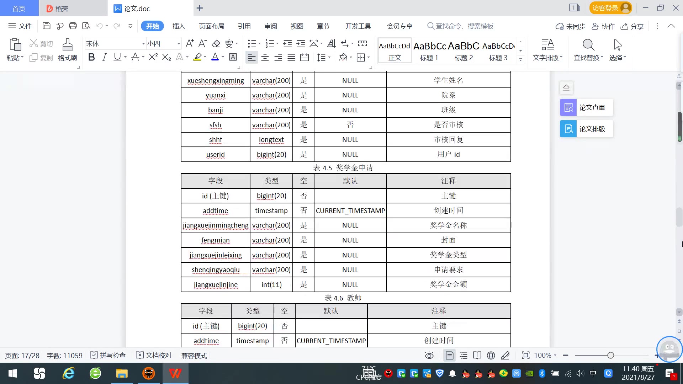Viewport: 683px width, 384px height.
Task: Center-align text using the alignment icon
Action: coord(265,57)
